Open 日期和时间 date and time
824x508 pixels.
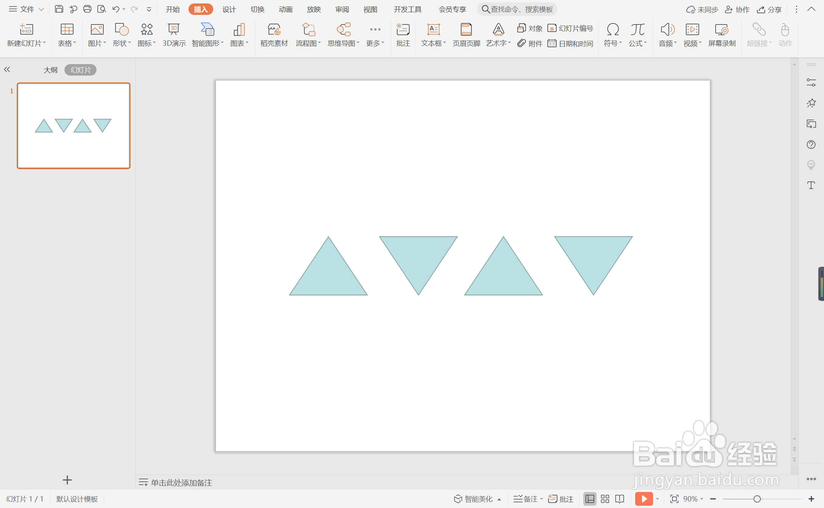[x=571, y=44]
